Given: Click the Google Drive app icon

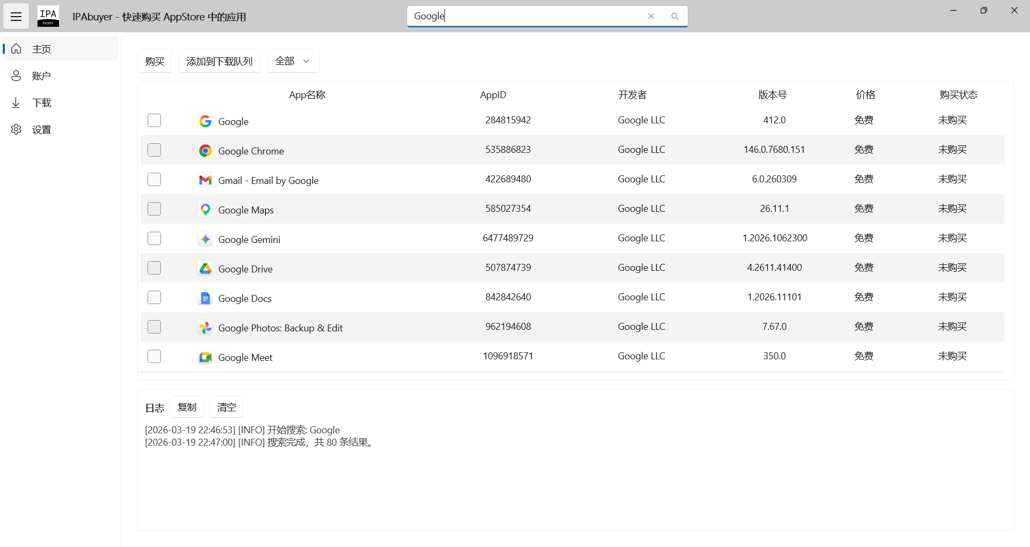Looking at the screenshot, I should [205, 269].
